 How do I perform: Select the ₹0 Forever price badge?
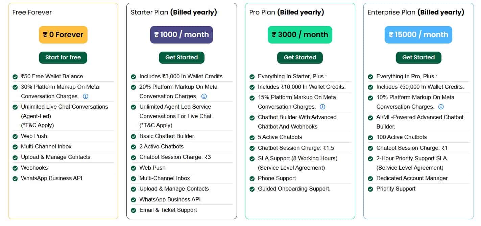click(63, 34)
